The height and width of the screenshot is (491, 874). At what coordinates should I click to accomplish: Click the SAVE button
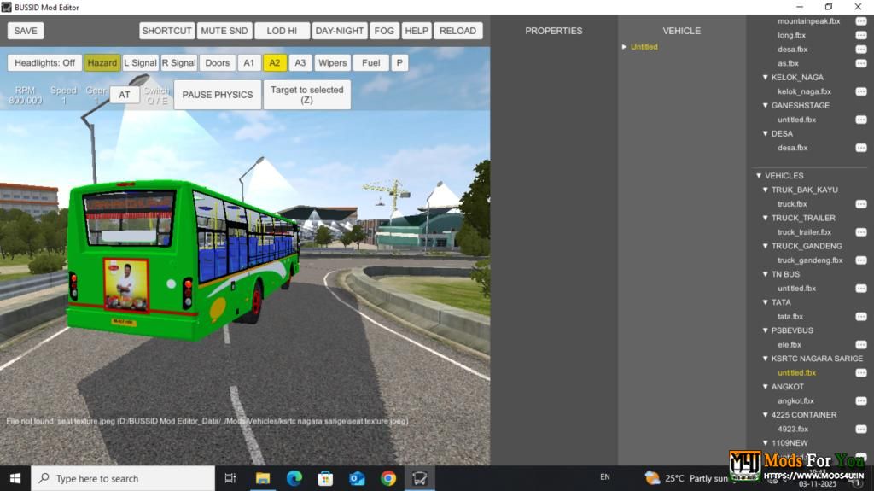click(x=26, y=31)
